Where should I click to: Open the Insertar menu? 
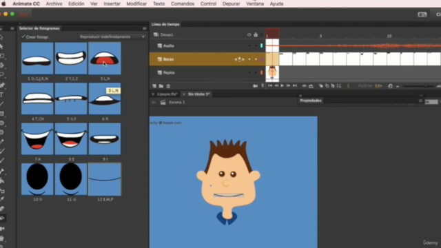(112, 3)
